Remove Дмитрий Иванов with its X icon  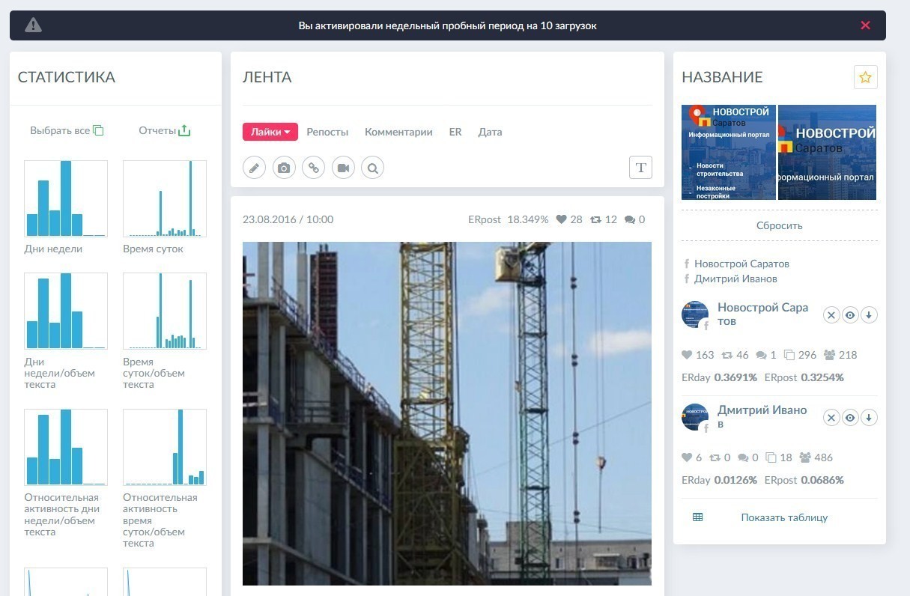point(831,418)
